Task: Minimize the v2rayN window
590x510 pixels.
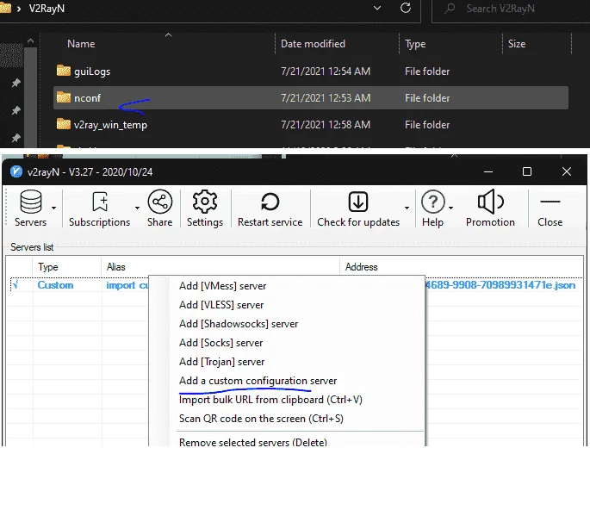Action: pos(488,171)
